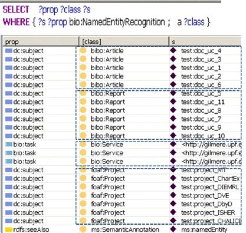Click the purple diamond icon beside test:project_MT
Viewport: 246px width, 233px height.
[x=173, y=170]
